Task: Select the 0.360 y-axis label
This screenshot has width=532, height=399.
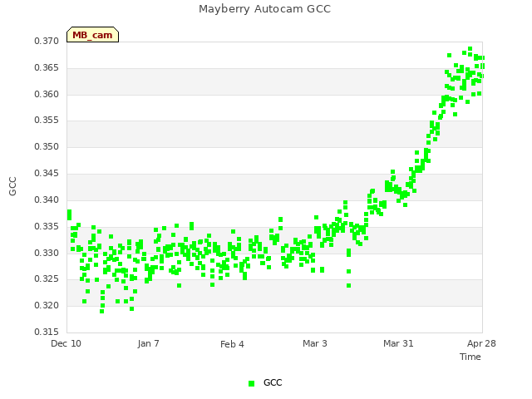Action: point(47,94)
